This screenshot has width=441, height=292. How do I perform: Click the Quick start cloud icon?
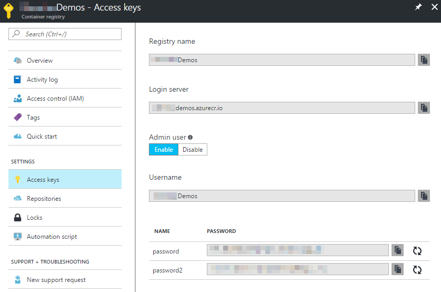coord(18,137)
